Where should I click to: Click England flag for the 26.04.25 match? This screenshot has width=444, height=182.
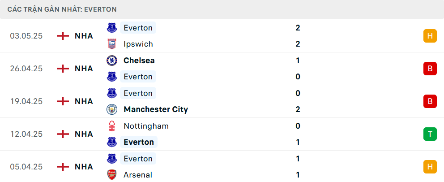(63, 69)
